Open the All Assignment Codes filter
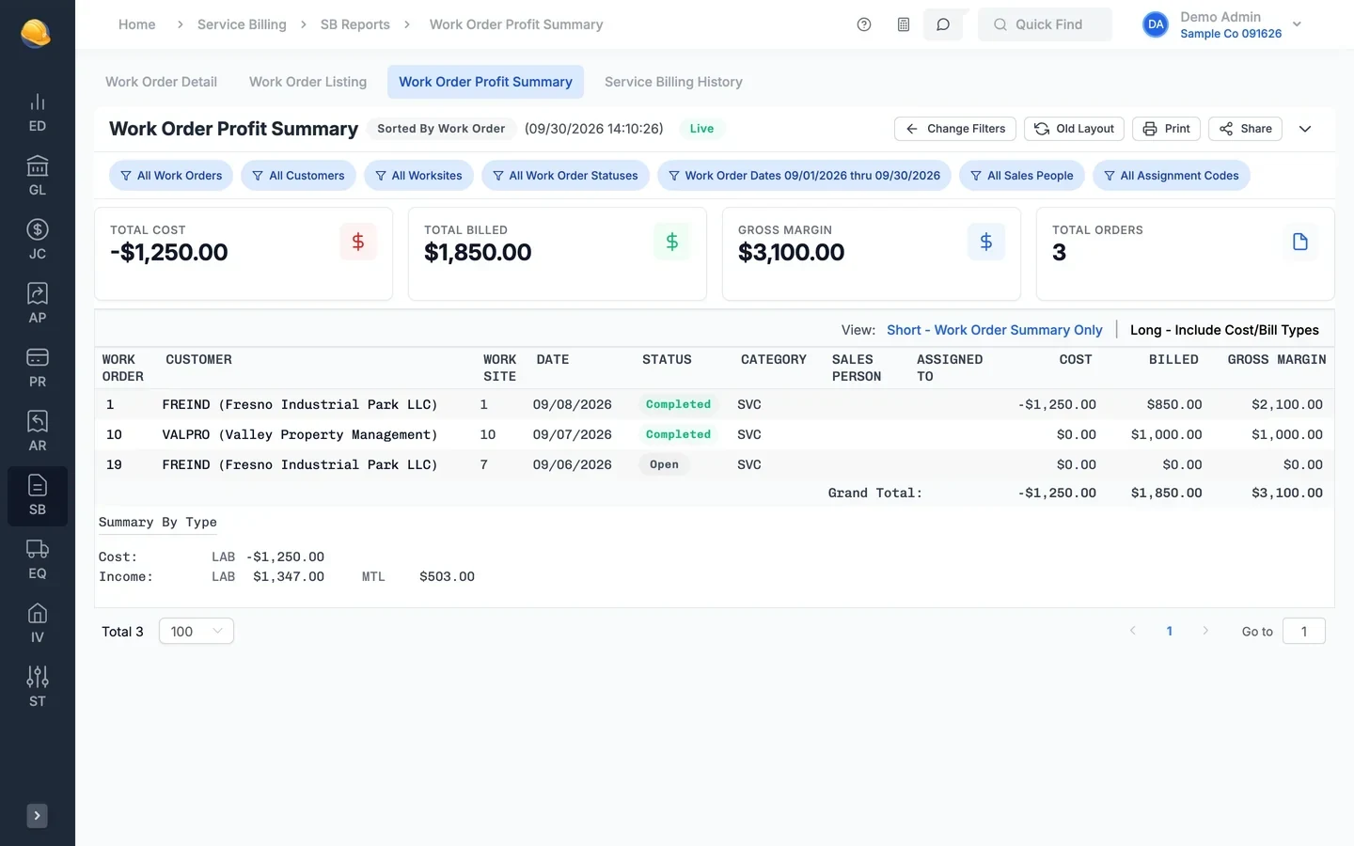This screenshot has height=846, width=1354. coord(1172,176)
